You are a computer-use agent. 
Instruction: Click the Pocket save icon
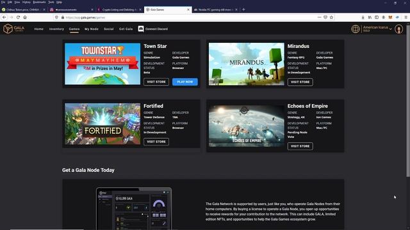[x=325, y=17]
